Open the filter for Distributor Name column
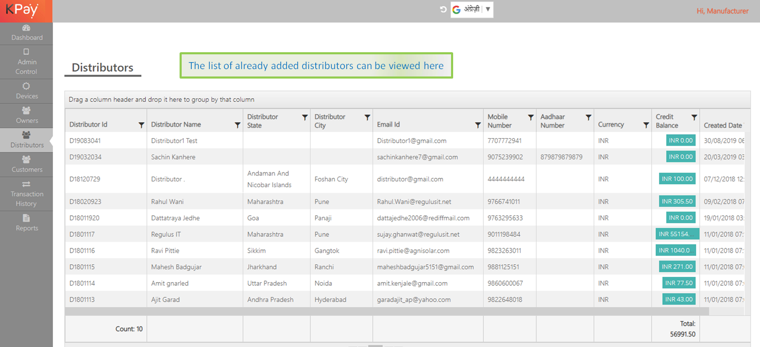This screenshot has width=760, height=347. (237, 125)
